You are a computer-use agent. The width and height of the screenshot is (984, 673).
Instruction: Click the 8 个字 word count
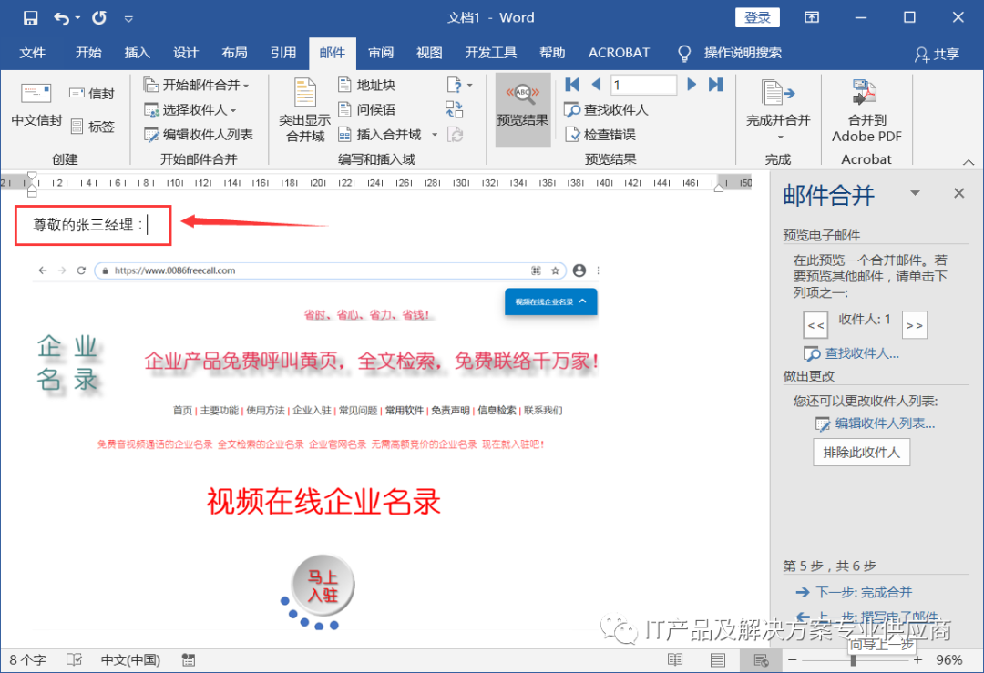[27, 660]
